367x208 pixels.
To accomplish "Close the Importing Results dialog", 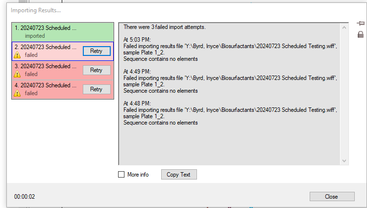I will point(331,196).
